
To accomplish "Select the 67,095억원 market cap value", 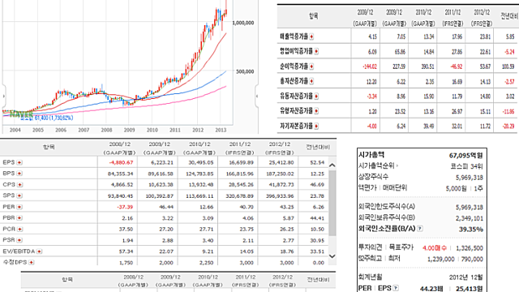I will tap(465, 155).
